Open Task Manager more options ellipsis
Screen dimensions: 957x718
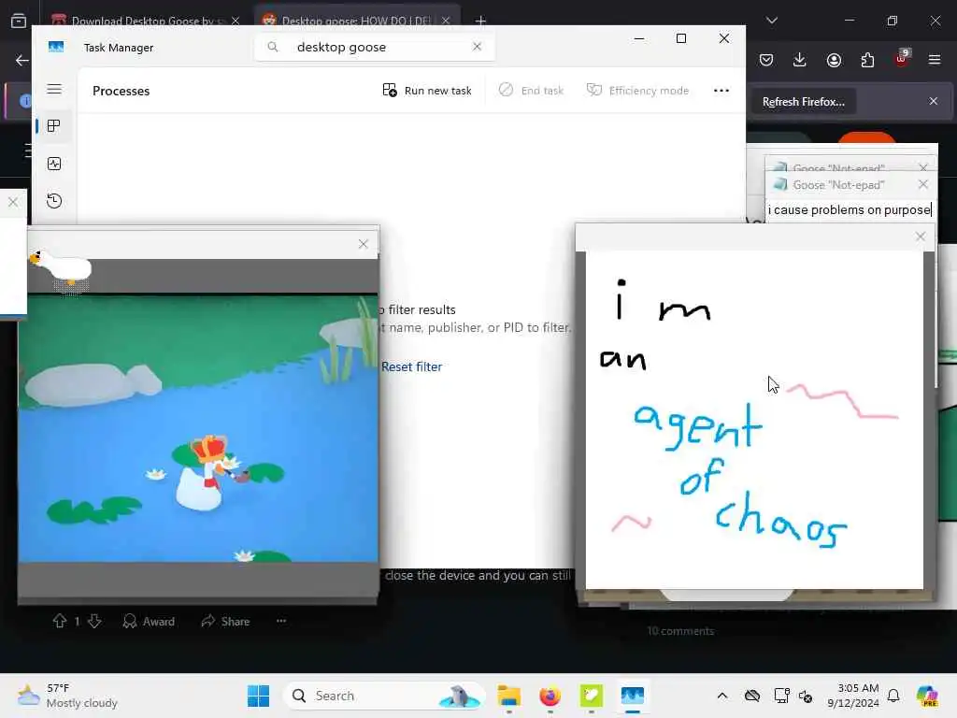(721, 91)
